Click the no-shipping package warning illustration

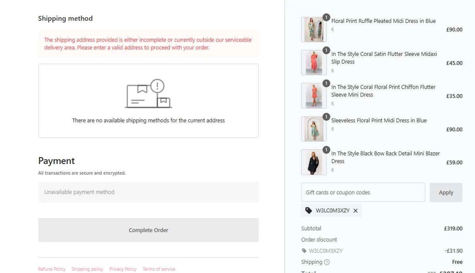pos(148,94)
